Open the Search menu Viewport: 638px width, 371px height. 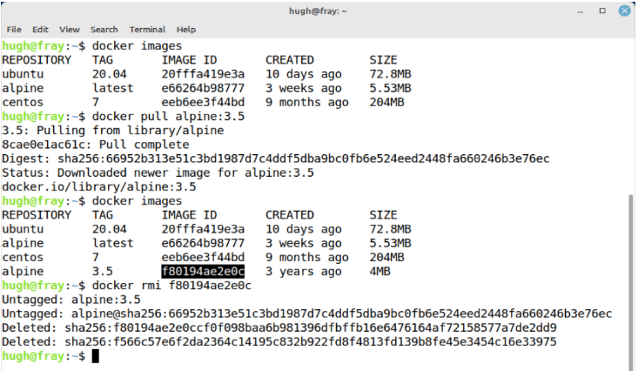[x=104, y=30]
